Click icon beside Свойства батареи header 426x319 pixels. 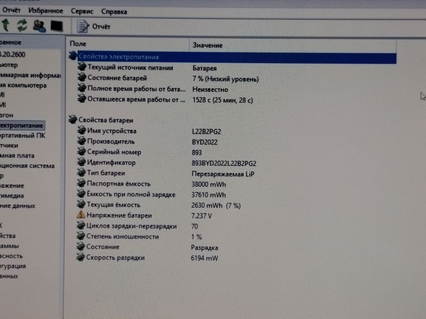click(x=73, y=119)
